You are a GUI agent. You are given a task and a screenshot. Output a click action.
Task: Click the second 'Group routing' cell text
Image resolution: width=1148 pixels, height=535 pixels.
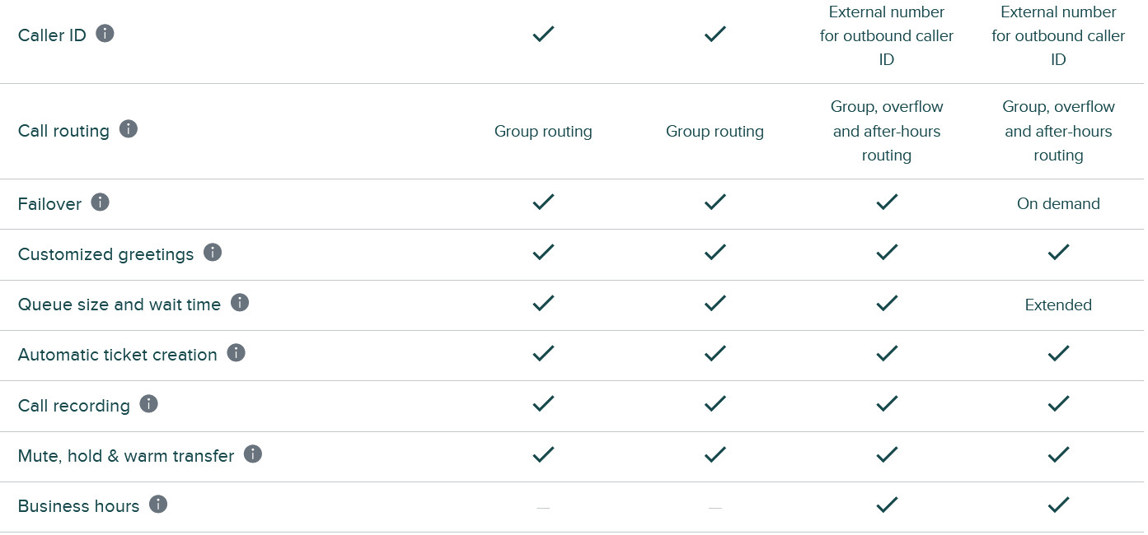point(715,131)
